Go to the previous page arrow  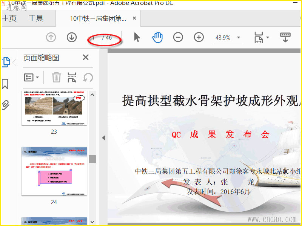(51, 37)
